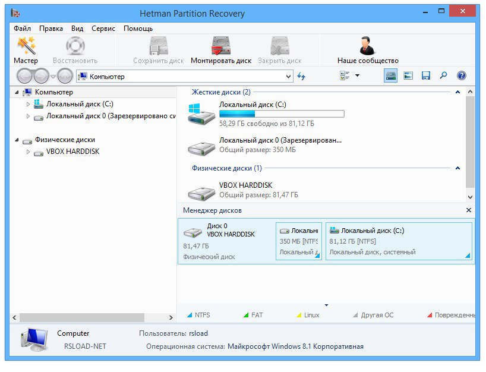Click the tree panel horizontal scrollbar thumb
486x372 pixels.
[82, 317]
